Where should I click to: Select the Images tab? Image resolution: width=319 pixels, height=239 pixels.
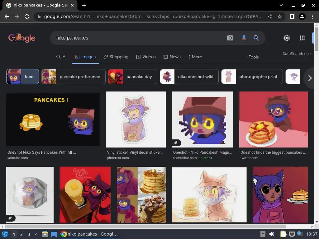pos(85,57)
